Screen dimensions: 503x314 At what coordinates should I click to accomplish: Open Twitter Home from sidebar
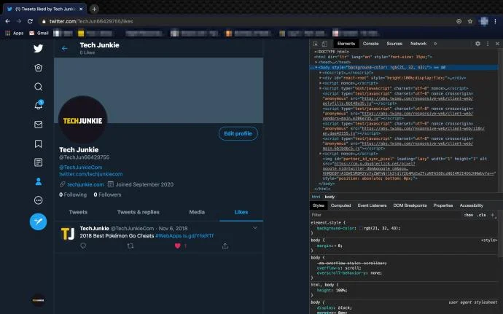(x=38, y=68)
